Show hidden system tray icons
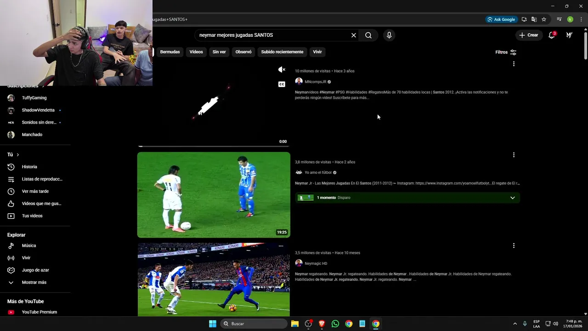This screenshot has height=331, width=588. click(515, 324)
